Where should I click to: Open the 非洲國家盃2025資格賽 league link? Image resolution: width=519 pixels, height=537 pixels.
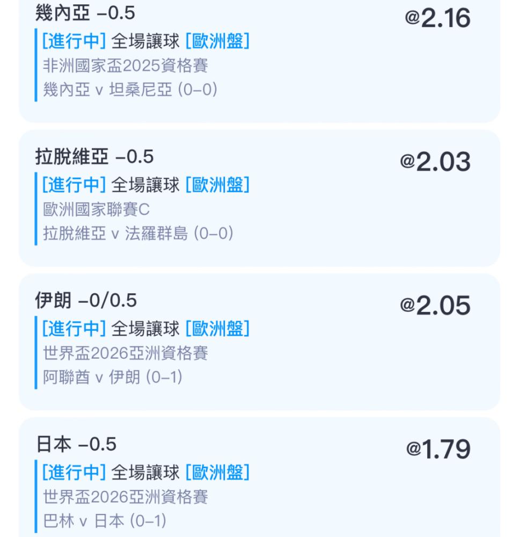coord(126,66)
